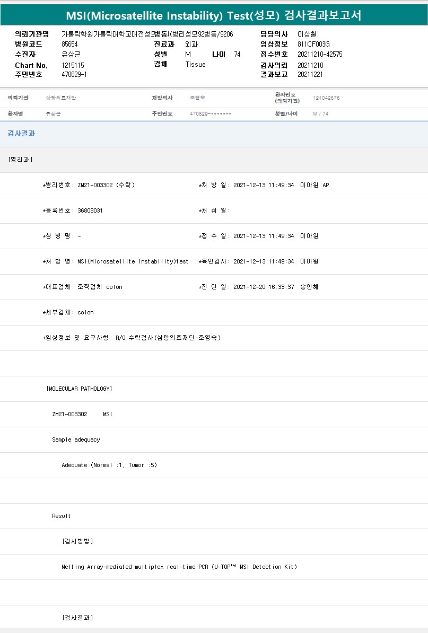
Task: Click the Melting Array-mediated PCR method line
Action: 179,567
